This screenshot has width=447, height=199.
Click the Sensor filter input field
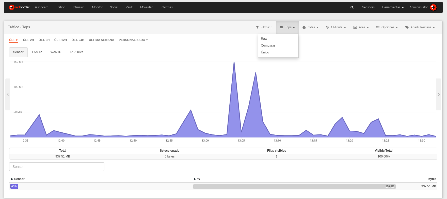[x=57, y=167]
